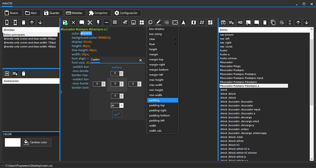The height and width of the screenshot is (168, 316).
Task: Click the lightning bolt icon
Action: pos(98,22)
